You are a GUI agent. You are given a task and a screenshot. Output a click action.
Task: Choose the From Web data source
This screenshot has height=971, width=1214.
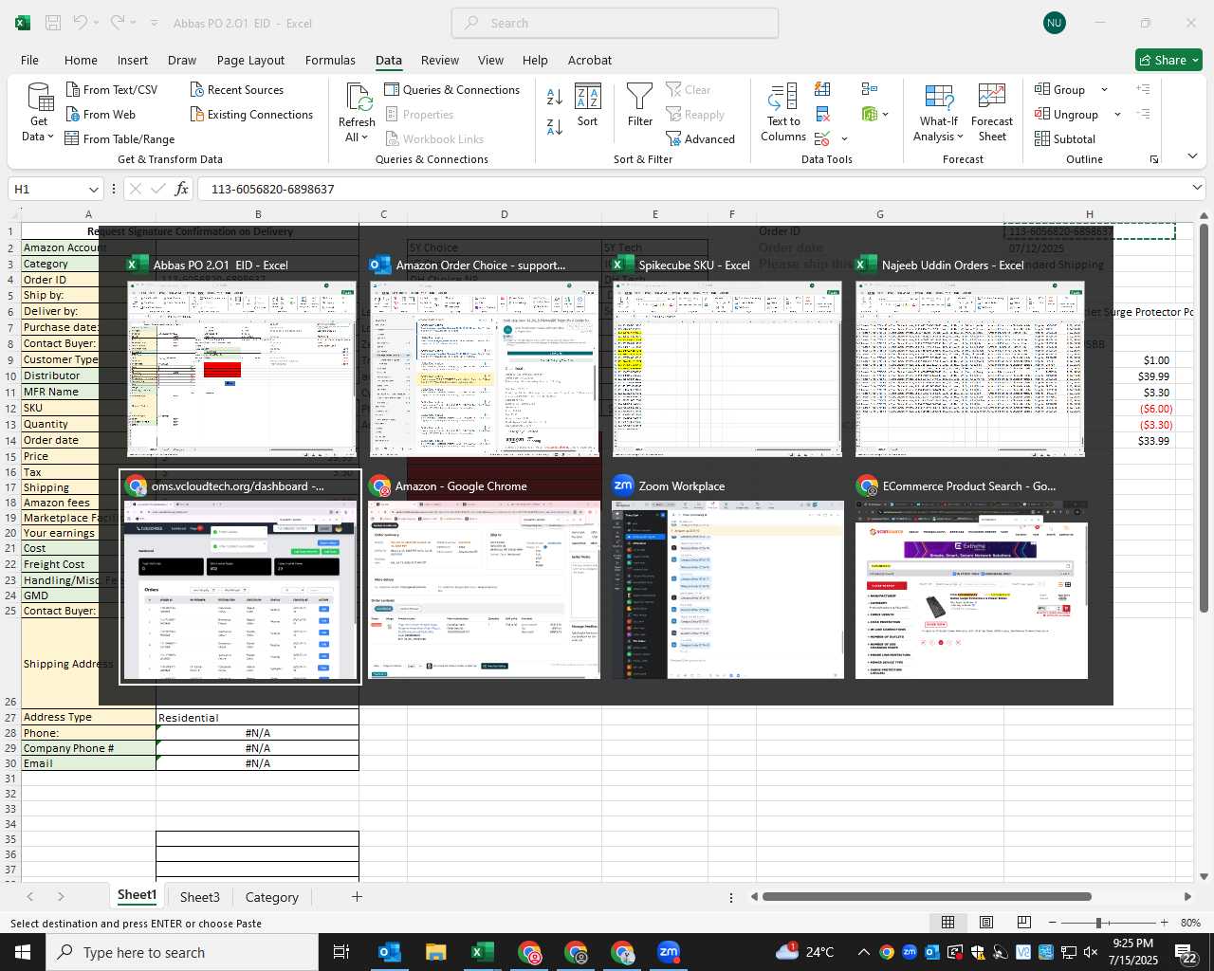[101, 114]
